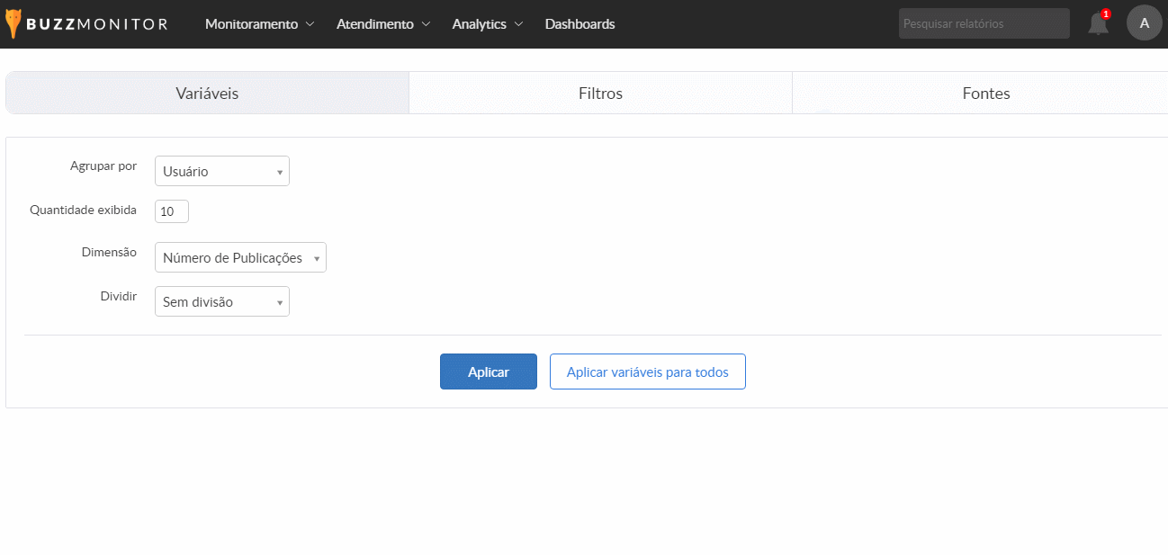
Task: Open the notifications bell
Action: click(1098, 24)
